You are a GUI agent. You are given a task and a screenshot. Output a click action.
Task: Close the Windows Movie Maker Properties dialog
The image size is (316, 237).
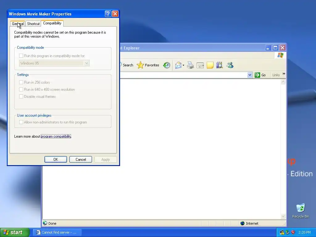(x=115, y=14)
